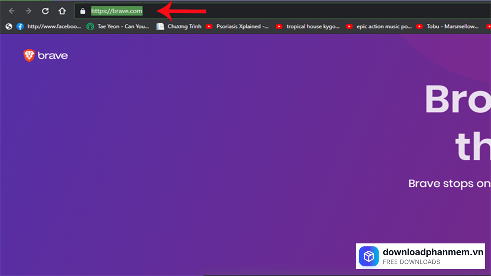Open the 'Tobu - Marsmellow' bookmark
Screen dimensions: 491x276
click(448, 26)
